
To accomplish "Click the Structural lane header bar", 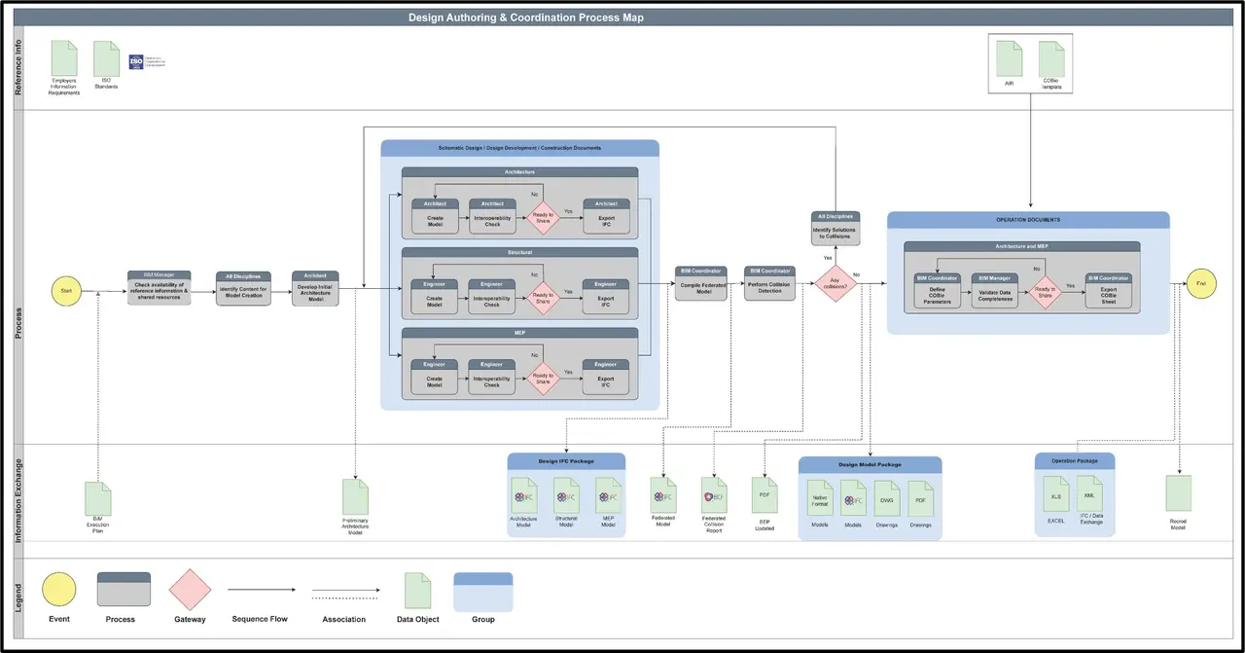I will pyautogui.click(x=519, y=252).
